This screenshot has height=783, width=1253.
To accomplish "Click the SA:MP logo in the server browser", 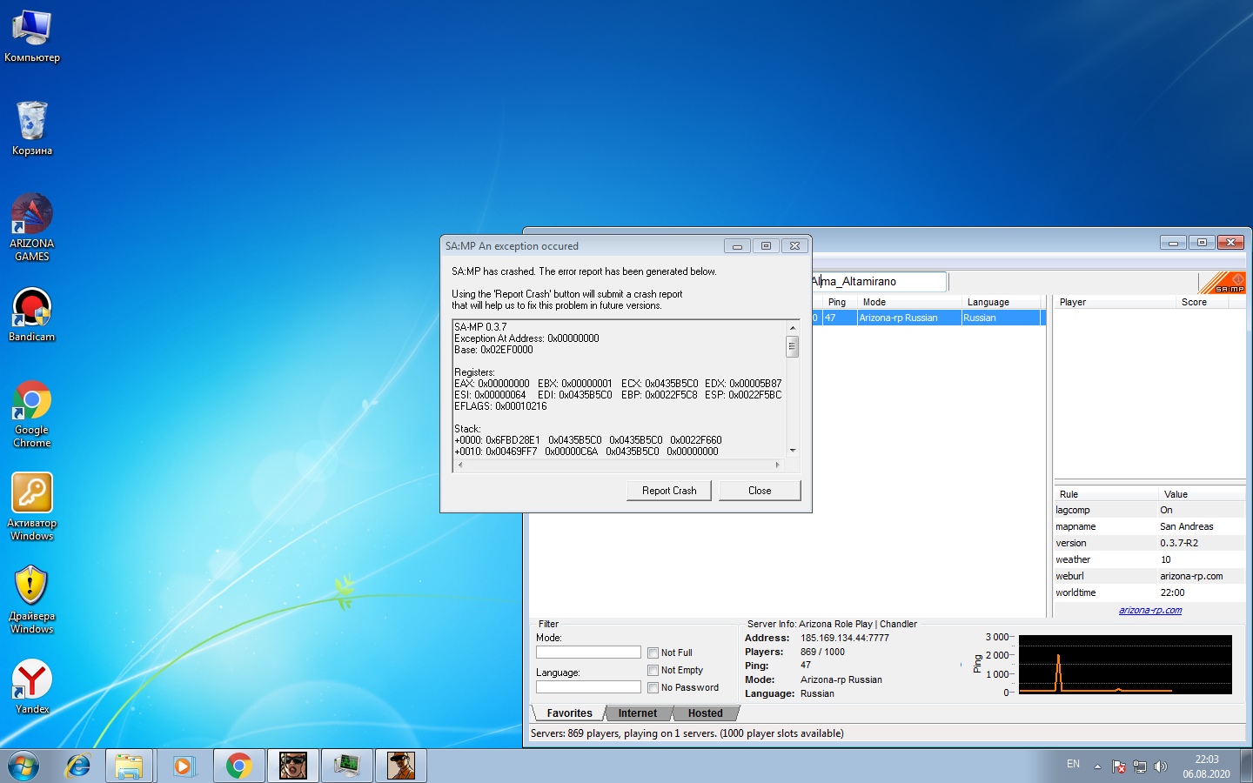I will pos(1222,283).
